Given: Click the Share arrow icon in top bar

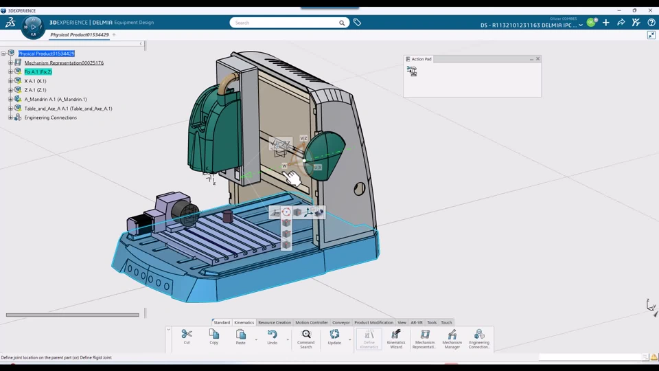Looking at the screenshot, I should pyautogui.click(x=621, y=23).
